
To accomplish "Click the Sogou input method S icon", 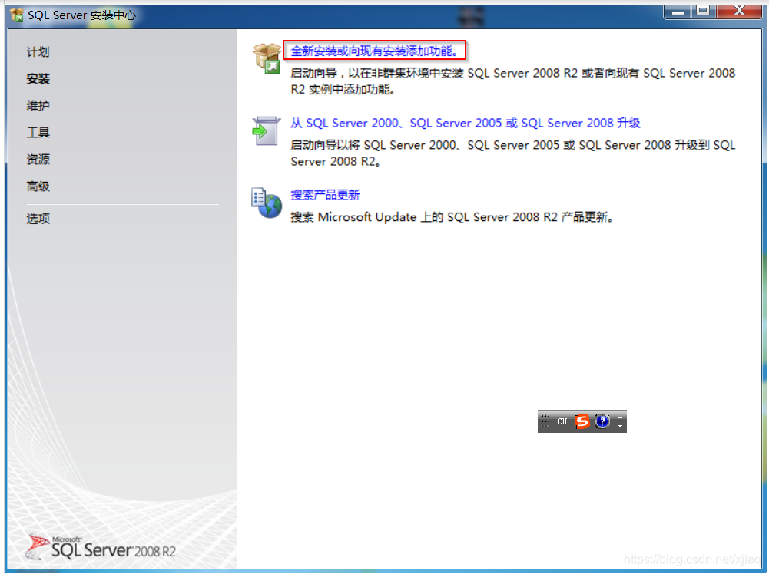I will tap(582, 421).
